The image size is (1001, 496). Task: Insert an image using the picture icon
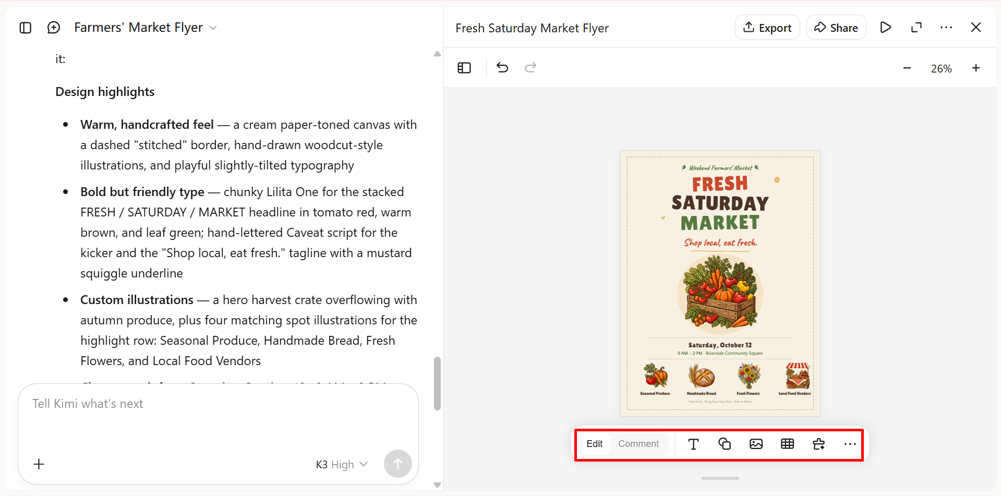[756, 444]
